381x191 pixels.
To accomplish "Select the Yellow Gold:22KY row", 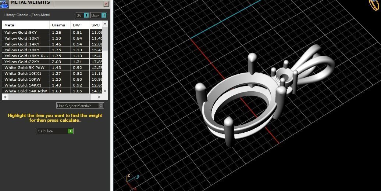I will coord(52,62).
